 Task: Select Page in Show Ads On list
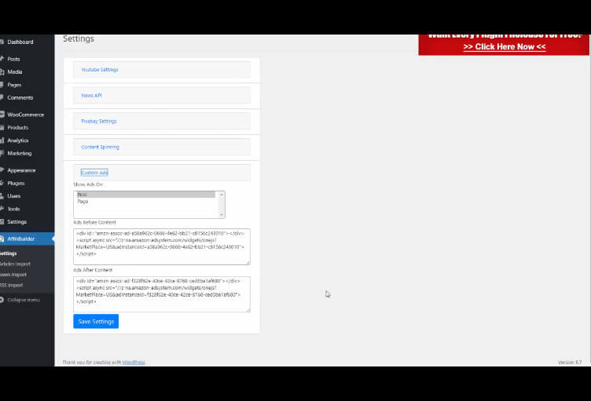pos(146,202)
